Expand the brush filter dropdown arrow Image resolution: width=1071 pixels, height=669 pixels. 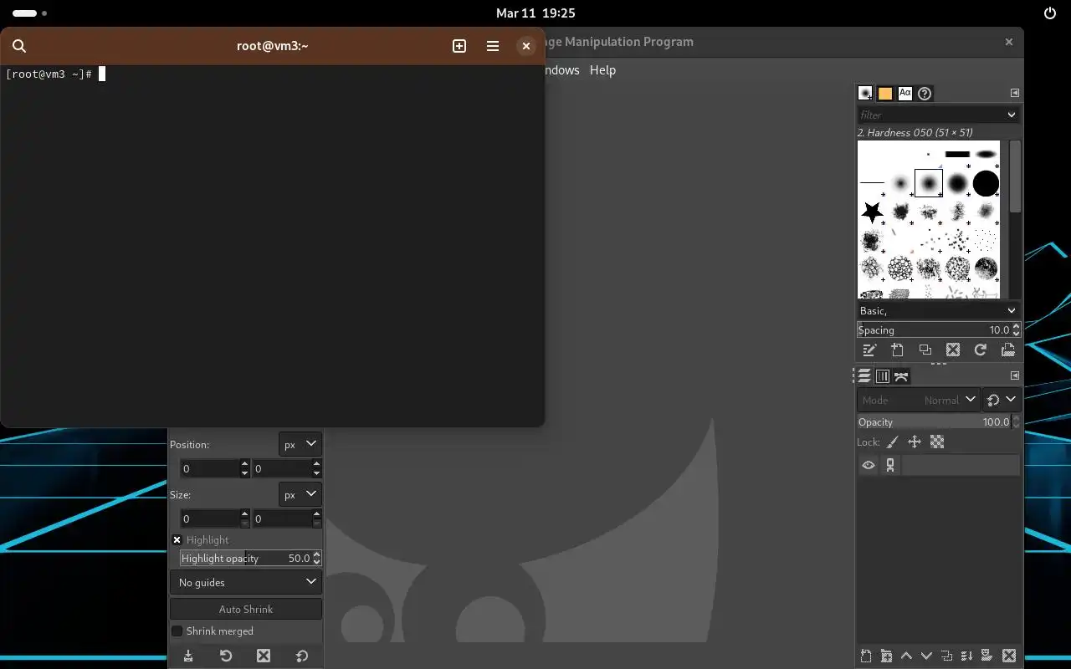[1011, 115]
